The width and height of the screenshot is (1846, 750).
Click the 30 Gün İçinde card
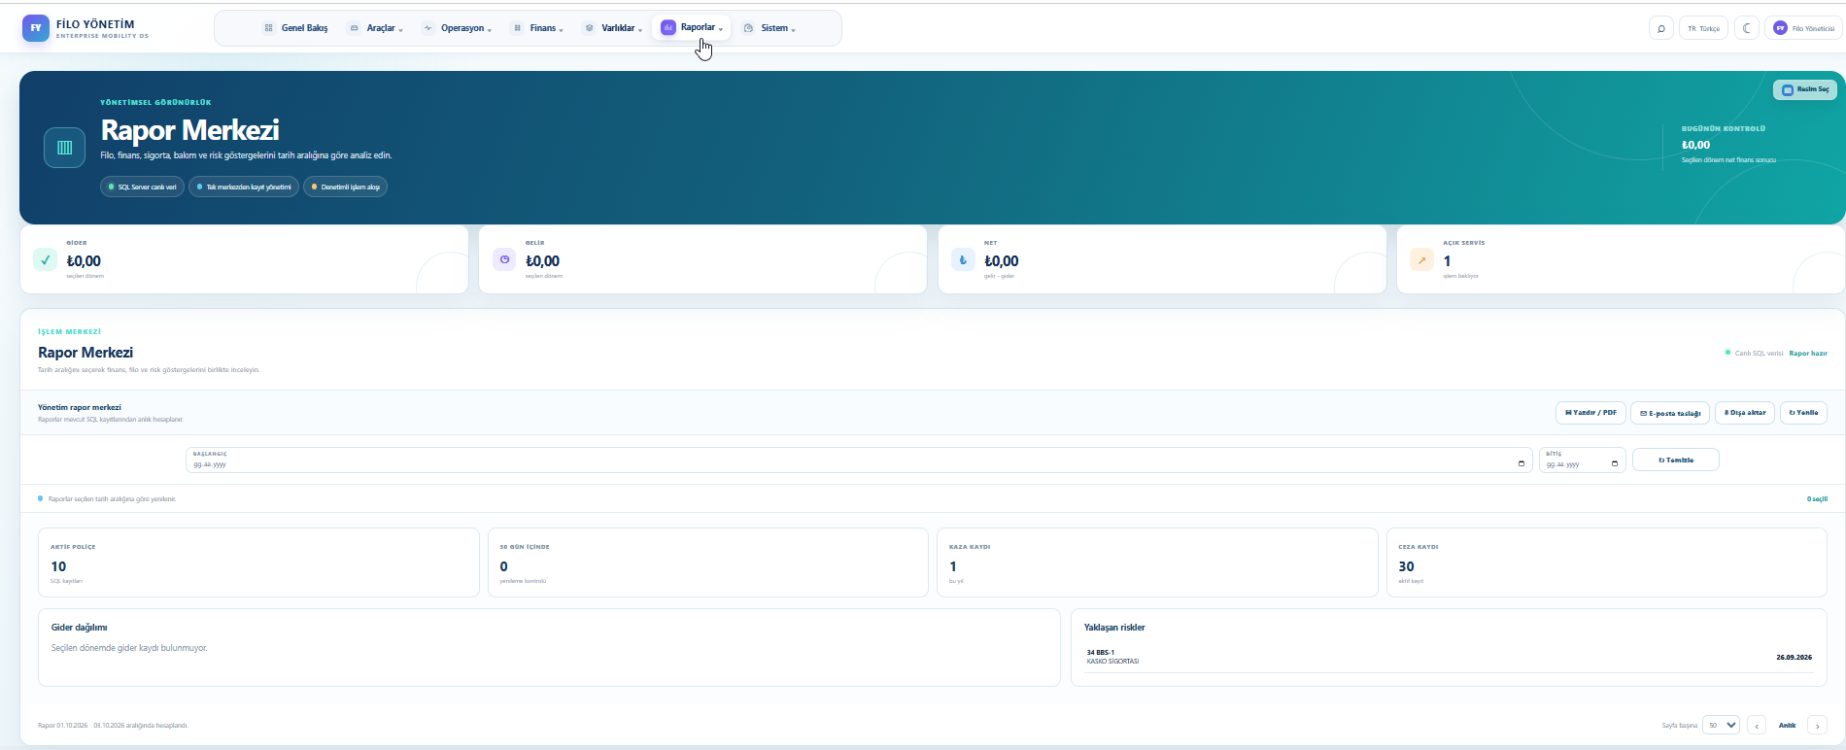pos(708,562)
